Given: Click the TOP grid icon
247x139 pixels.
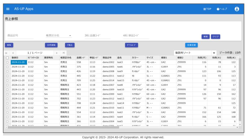Looking at the screenshot, I should (x=205, y=9).
